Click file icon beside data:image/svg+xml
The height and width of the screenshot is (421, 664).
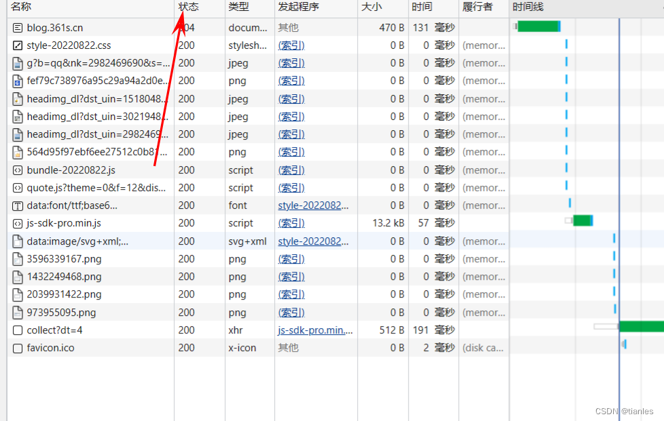pos(18,241)
